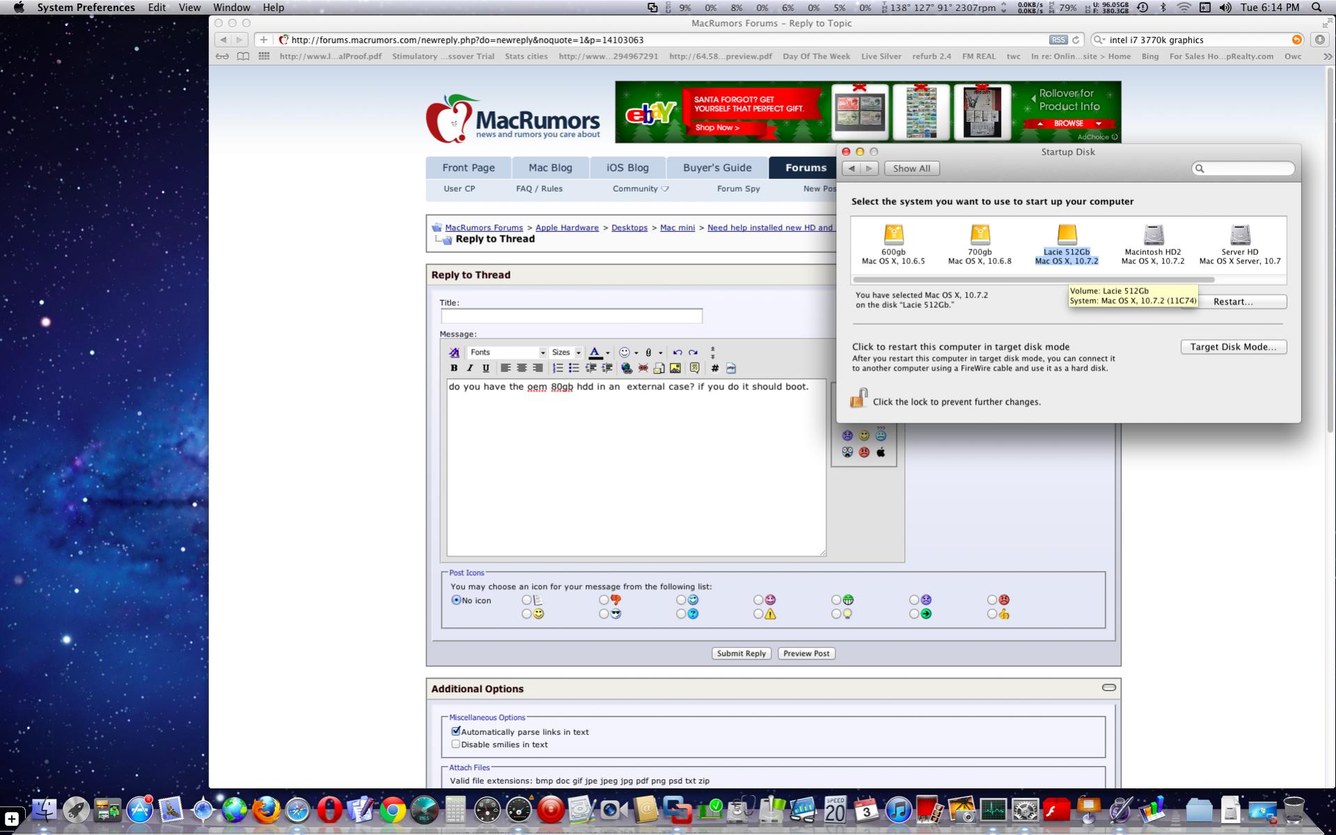Viewport: 1336px width, 835px height.
Task: Insert an image into the message
Action: point(675,368)
